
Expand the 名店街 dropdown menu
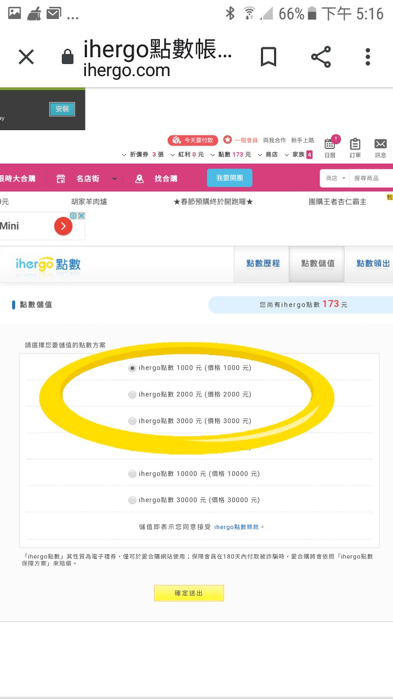click(x=114, y=179)
